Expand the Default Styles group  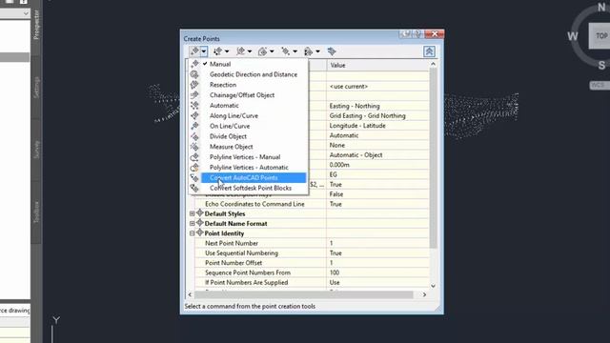coord(192,213)
